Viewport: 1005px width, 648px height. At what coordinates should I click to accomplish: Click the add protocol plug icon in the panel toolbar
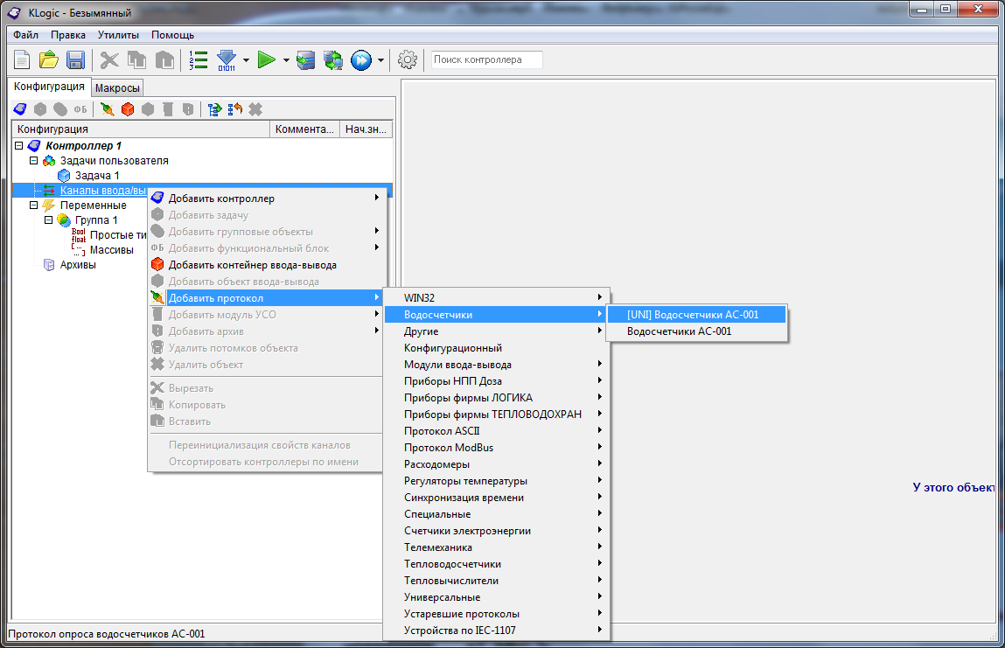[x=108, y=109]
